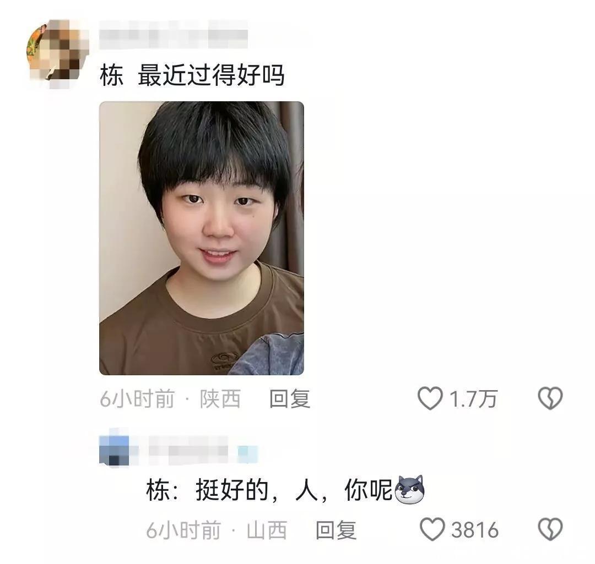Select the reply text 挺好的,人,你呢
The height and width of the screenshot is (564, 595).
(294, 490)
